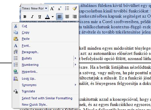
Task: Apply the font color A swatch
Action: coord(47,16)
